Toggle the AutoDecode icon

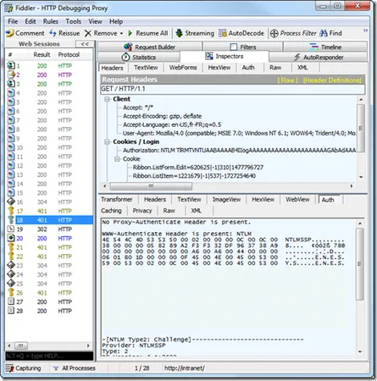point(223,33)
